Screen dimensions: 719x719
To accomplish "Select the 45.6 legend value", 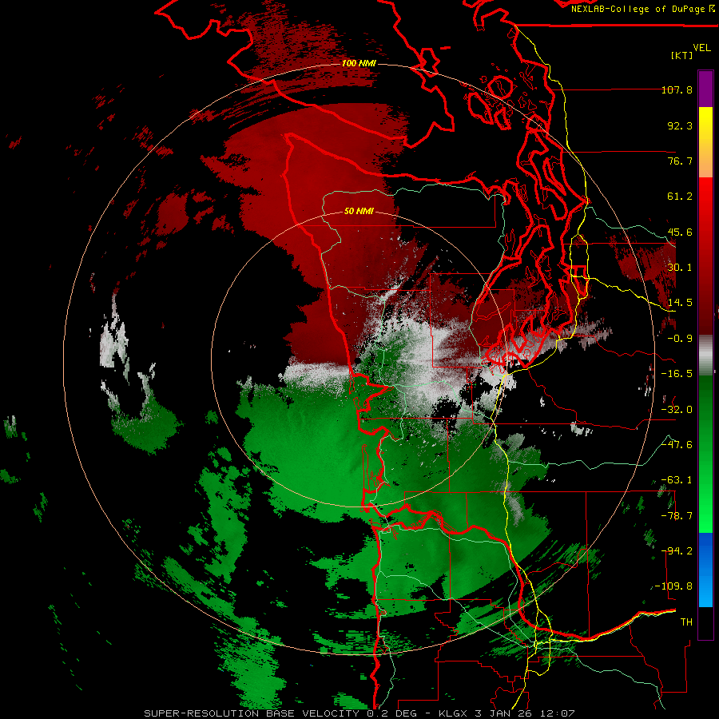I will tap(680, 232).
